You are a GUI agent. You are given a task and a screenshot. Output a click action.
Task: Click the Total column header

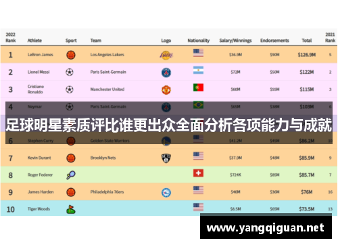pos(307,41)
